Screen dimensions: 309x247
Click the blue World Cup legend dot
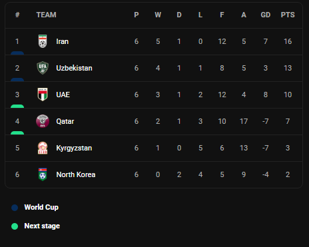pyautogui.click(x=15, y=208)
